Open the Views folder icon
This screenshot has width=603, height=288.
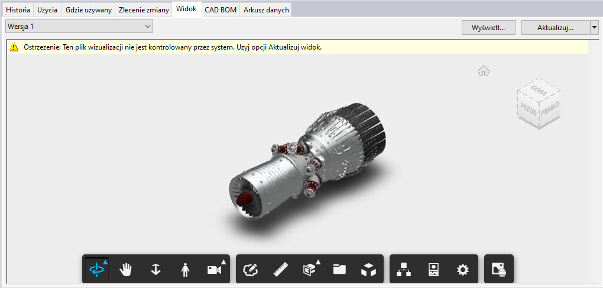[x=339, y=269]
